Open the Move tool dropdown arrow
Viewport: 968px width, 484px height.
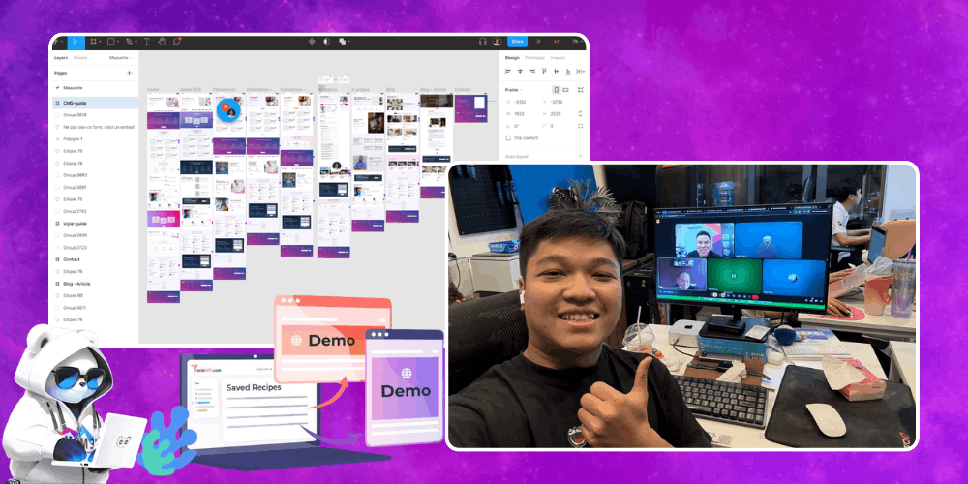(x=81, y=42)
